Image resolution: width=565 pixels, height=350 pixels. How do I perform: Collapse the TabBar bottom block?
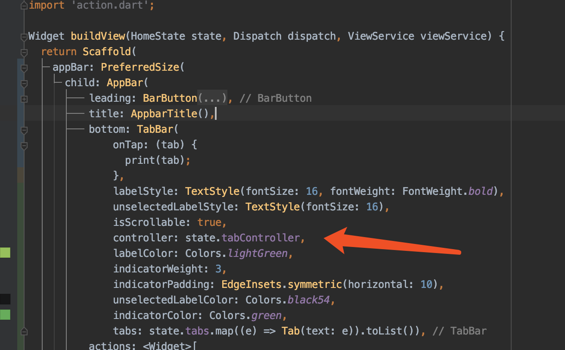(24, 130)
